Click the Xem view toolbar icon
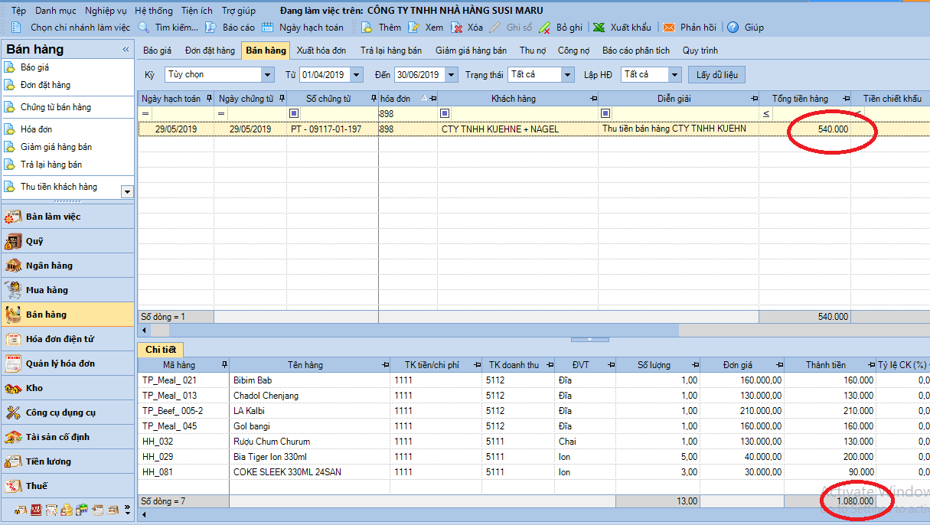The height and width of the screenshot is (525, 930). click(x=414, y=28)
